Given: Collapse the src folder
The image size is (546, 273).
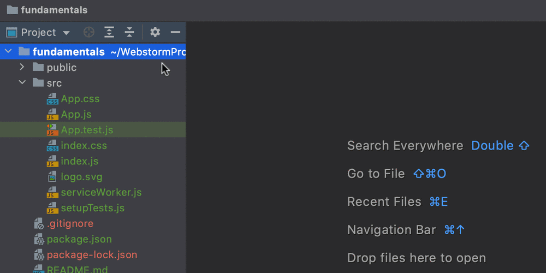Looking at the screenshot, I should click(22, 82).
